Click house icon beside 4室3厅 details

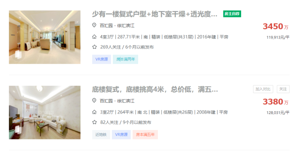(x=94, y=37)
